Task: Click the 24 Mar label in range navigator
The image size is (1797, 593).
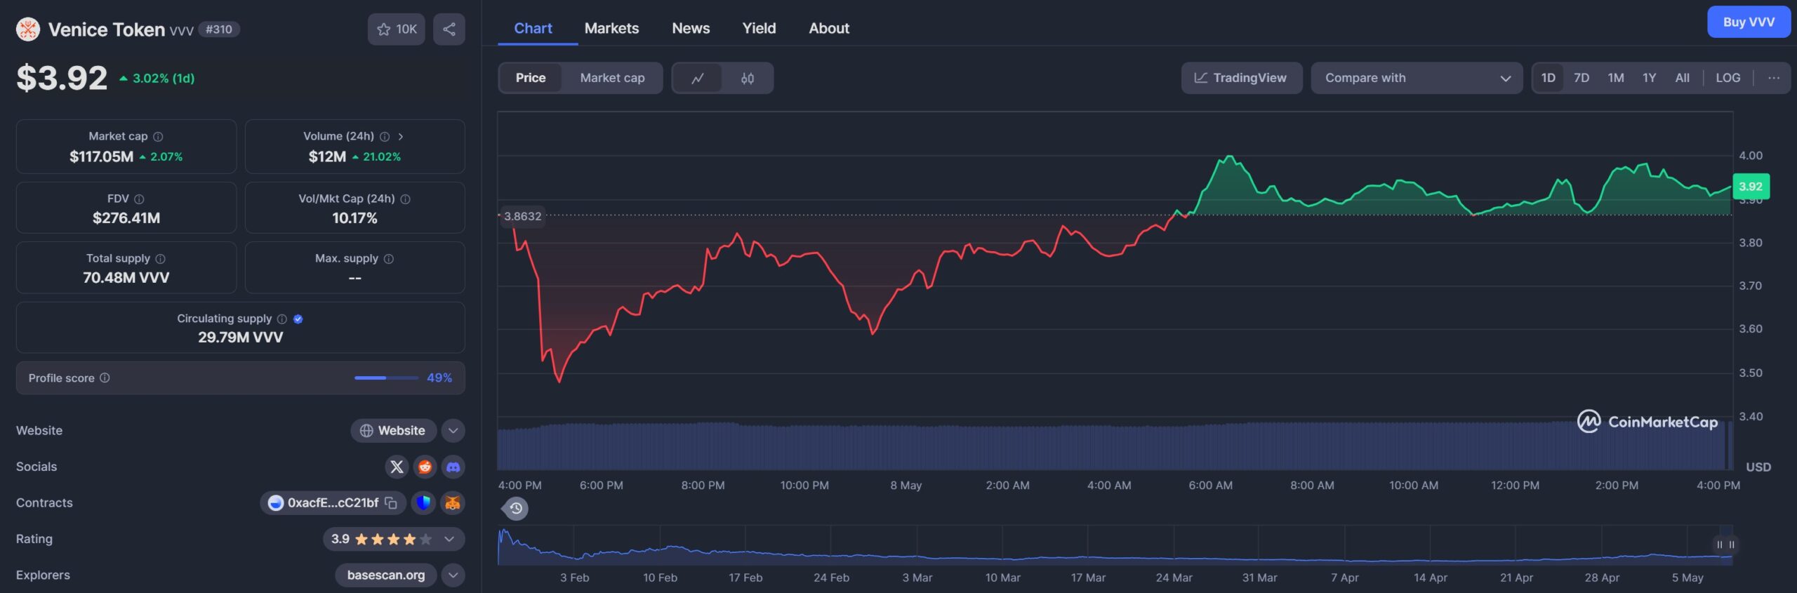Action: (1174, 578)
